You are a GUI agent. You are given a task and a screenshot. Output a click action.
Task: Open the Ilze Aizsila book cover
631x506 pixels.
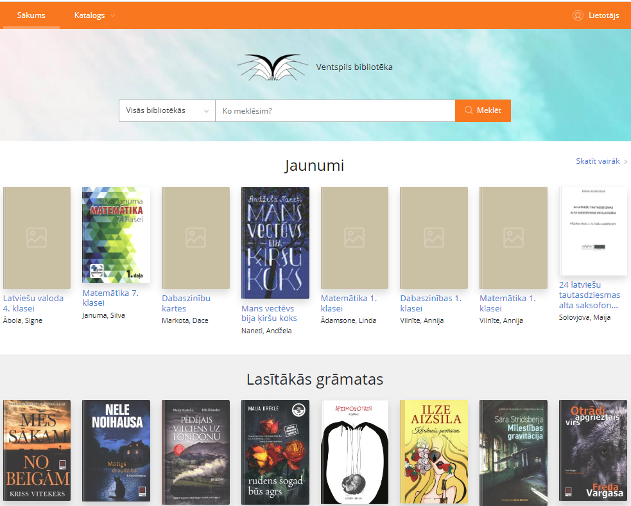[434, 451]
